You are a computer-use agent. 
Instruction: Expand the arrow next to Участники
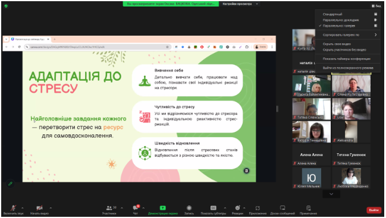click(x=122, y=208)
